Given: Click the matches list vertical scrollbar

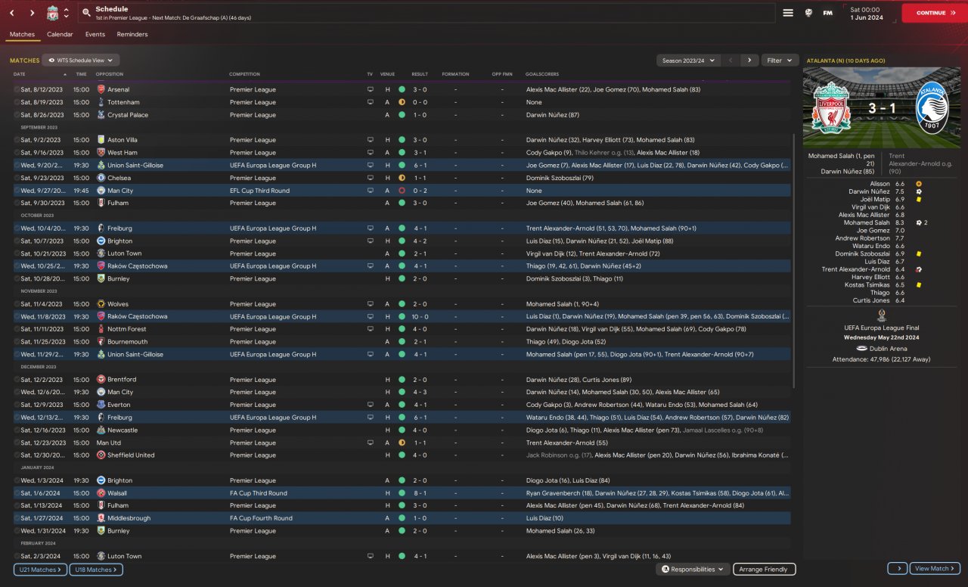Looking at the screenshot, I should pyautogui.click(x=793, y=261).
